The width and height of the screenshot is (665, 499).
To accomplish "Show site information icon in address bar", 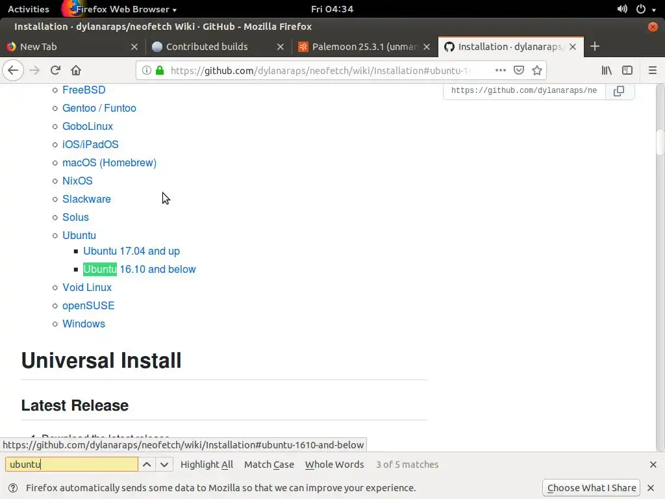I will tap(146, 70).
